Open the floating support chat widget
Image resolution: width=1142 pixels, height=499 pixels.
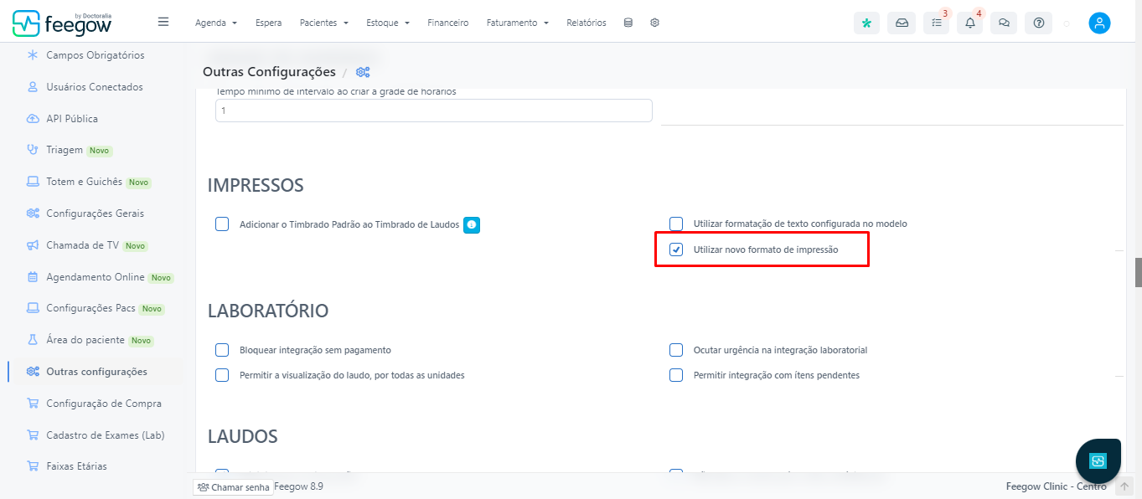click(1098, 460)
